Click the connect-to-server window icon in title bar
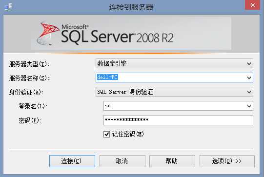This screenshot has width=264, height=177. [x=8, y=7]
